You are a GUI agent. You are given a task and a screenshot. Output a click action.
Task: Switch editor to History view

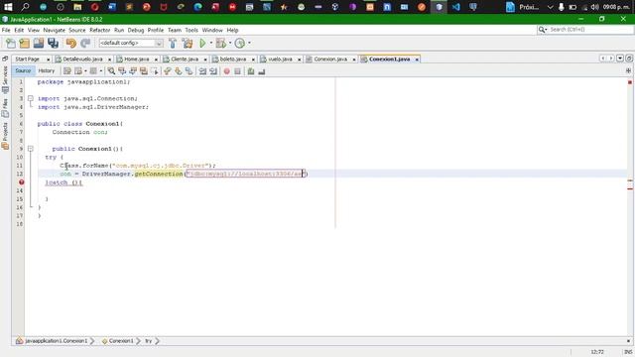[x=47, y=70]
